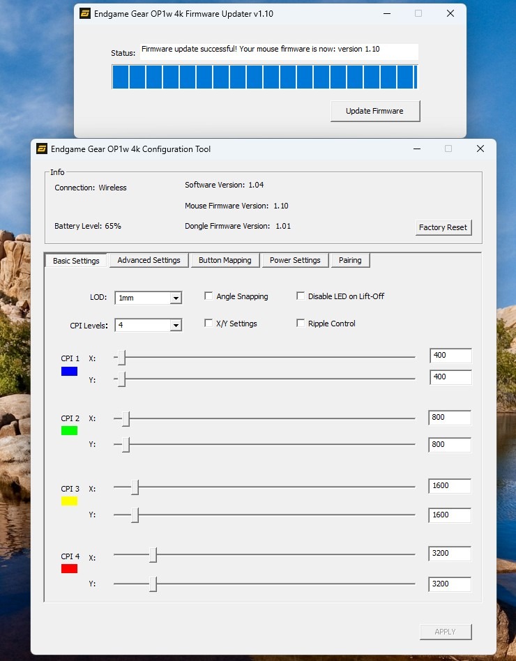
Task: Click the "Software Version: 1.04" text
Action: click(225, 185)
